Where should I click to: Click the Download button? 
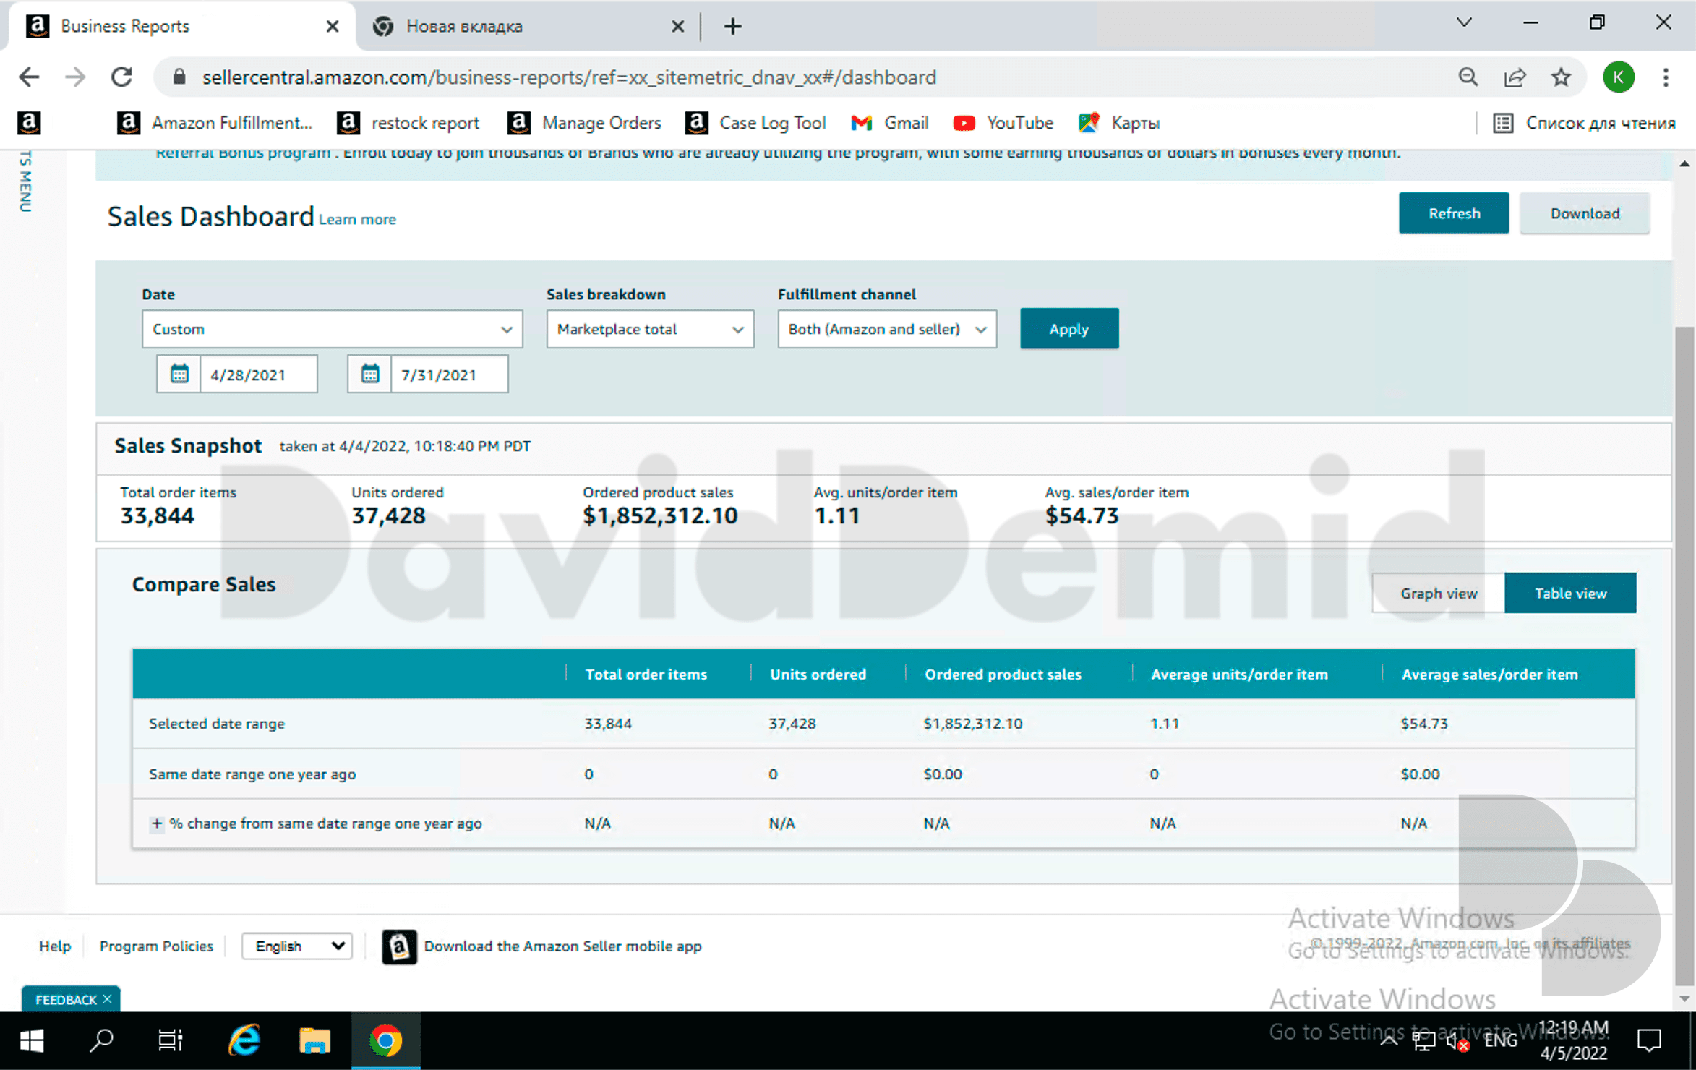pos(1585,213)
